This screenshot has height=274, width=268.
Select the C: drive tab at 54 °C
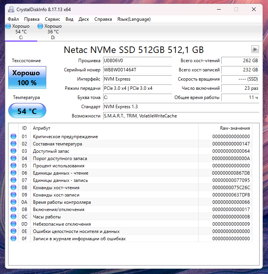pyautogui.click(x=21, y=32)
